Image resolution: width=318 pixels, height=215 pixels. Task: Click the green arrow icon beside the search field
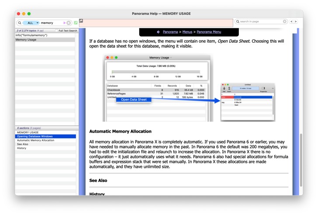(x=76, y=23)
